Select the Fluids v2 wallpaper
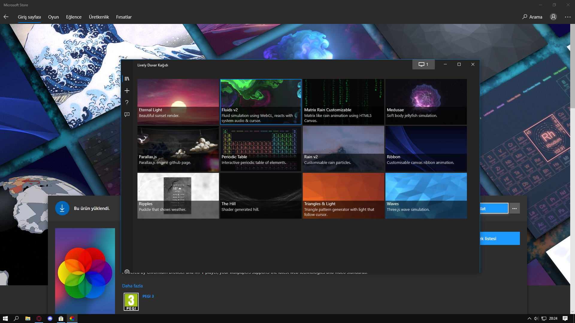The height and width of the screenshot is (323, 575). [261, 102]
